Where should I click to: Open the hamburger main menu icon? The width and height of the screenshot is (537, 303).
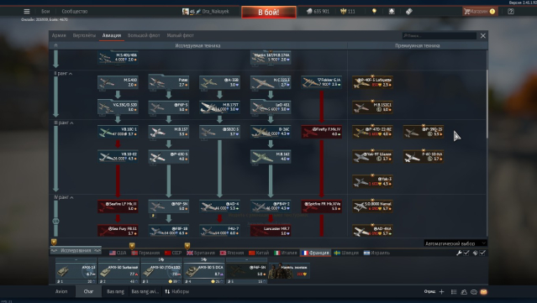tap(27, 11)
